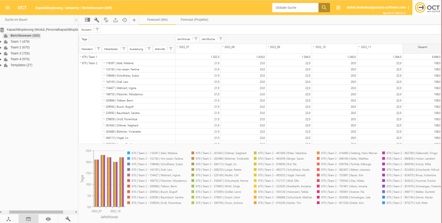Click the wrench settings icon in report toolbar
The image size is (442, 223).
tap(97, 20)
